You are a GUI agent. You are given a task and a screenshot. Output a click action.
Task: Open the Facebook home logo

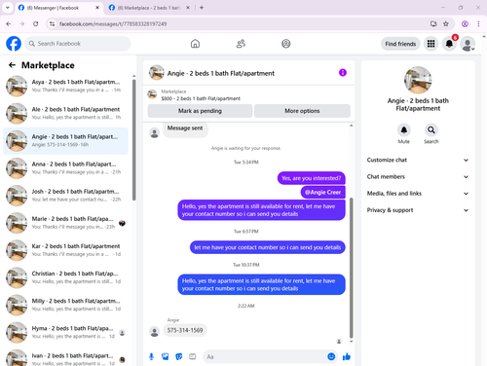click(14, 44)
